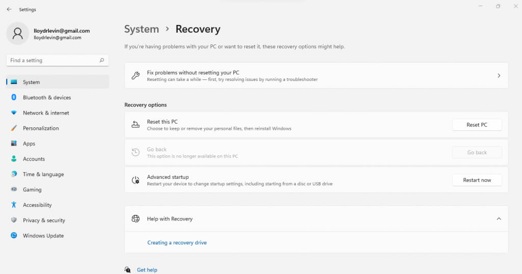Click the lloydrlevin@gmail.com account name
The width and height of the screenshot is (522, 274).
tap(62, 31)
